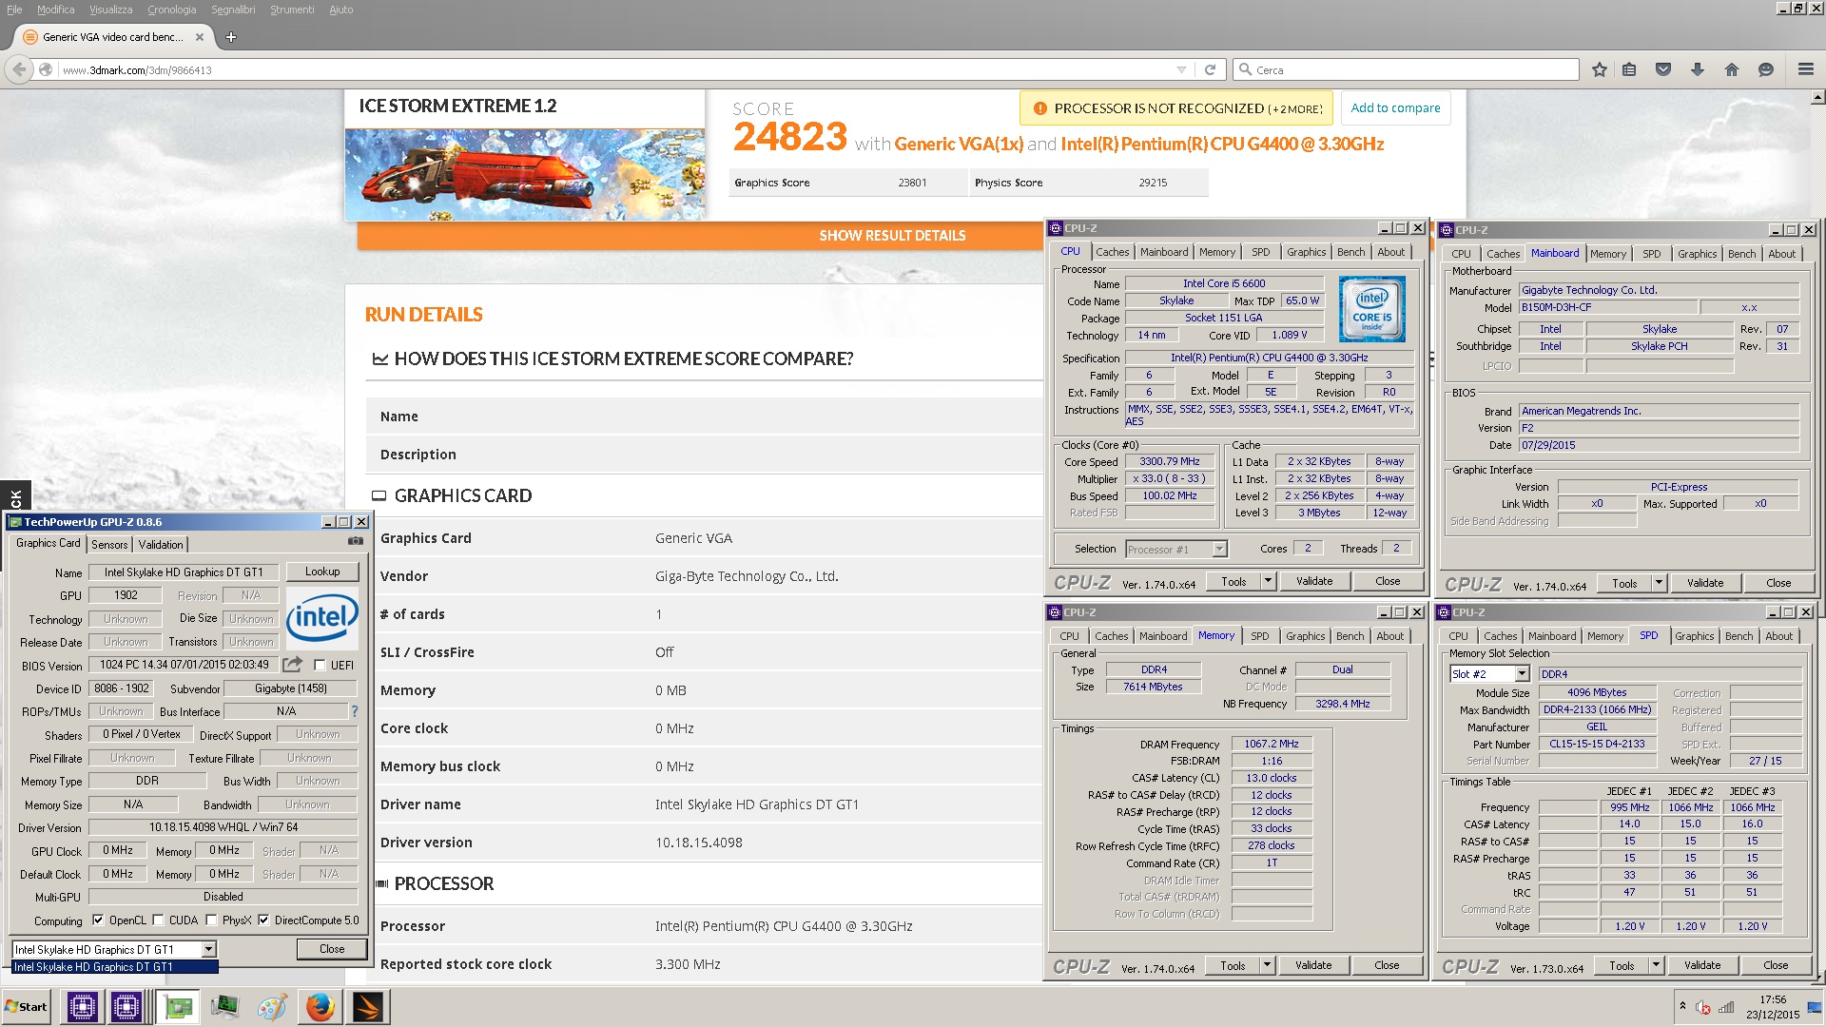Select the GPU-Z taskbar icon
The width and height of the screenshot is (1826, 1027).
[x=177, y=1006]
